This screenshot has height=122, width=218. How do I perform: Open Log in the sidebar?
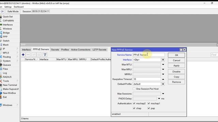coord(5,73)
